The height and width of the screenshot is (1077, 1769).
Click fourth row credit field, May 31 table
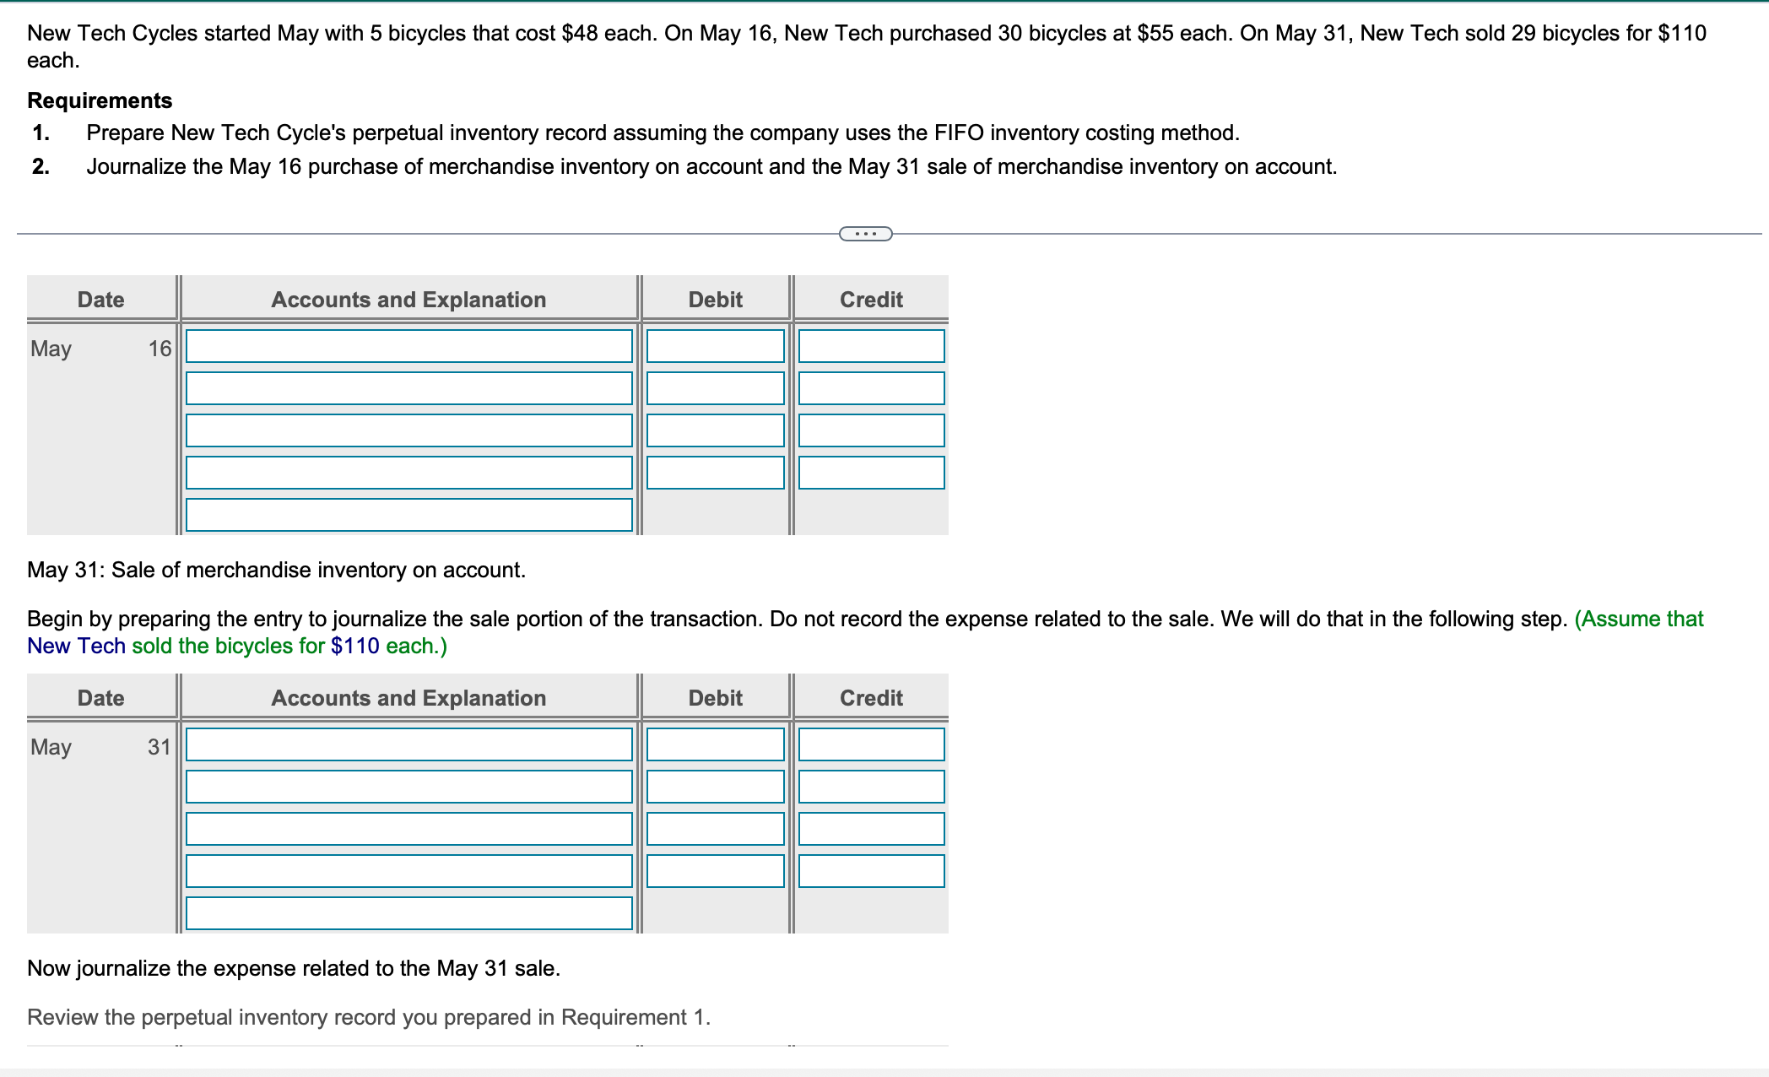871,871
